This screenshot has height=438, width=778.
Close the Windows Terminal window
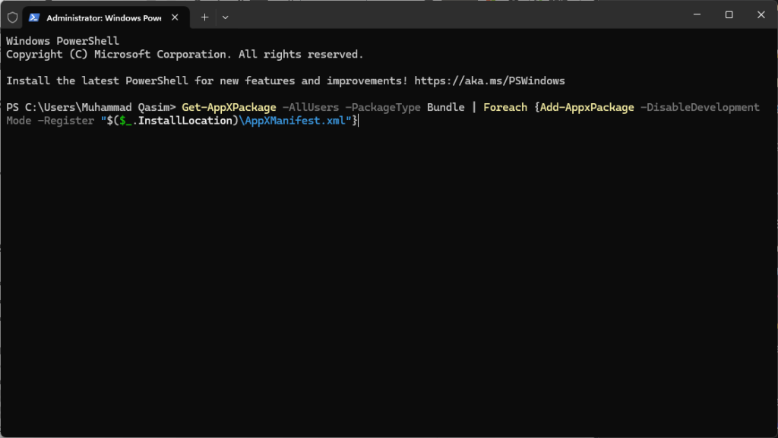tap(761, 14)
